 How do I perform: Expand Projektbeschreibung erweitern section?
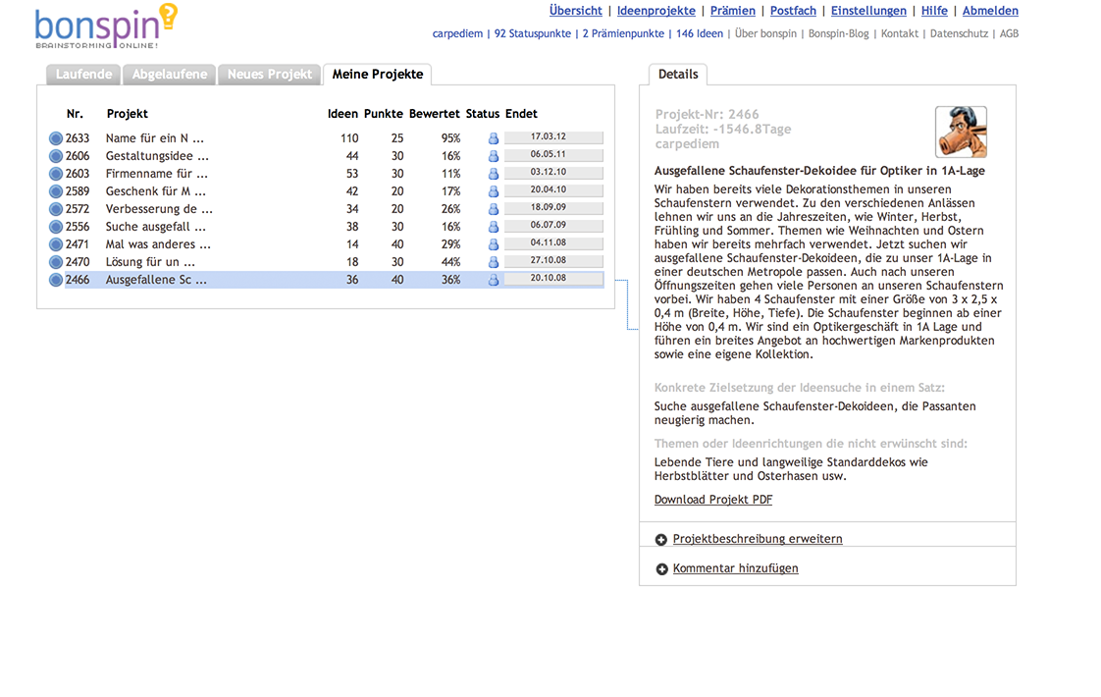coord(757,539)
